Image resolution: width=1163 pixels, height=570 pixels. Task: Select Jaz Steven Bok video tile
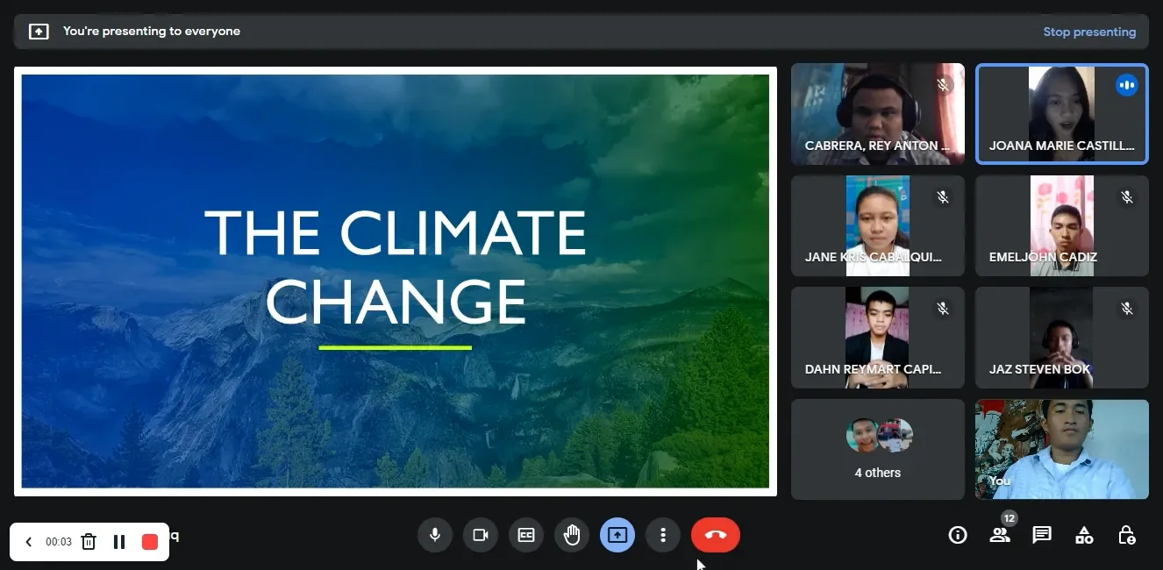tap(1062, 338)
